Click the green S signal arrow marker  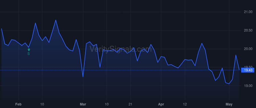coord(29,50)
